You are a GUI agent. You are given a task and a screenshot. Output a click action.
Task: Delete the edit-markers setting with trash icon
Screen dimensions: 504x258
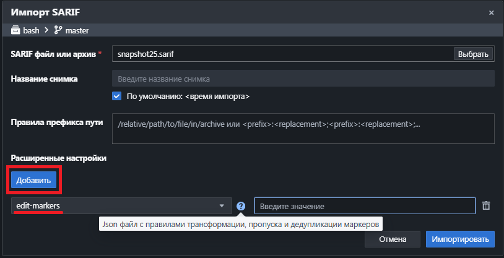(x=486, y=205)
